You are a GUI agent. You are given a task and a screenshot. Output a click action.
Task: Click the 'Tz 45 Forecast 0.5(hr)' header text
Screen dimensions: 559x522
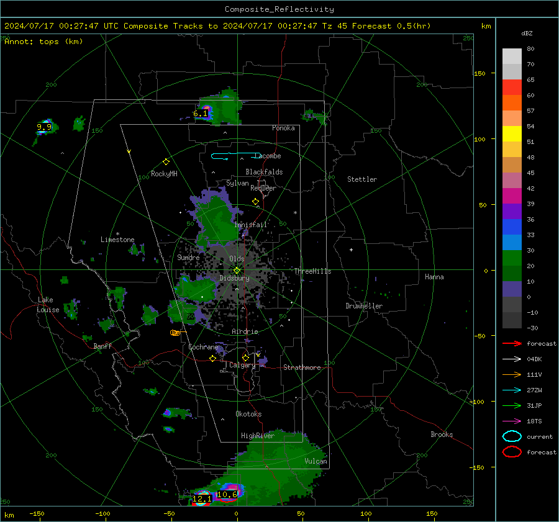(x=376, y=26)
